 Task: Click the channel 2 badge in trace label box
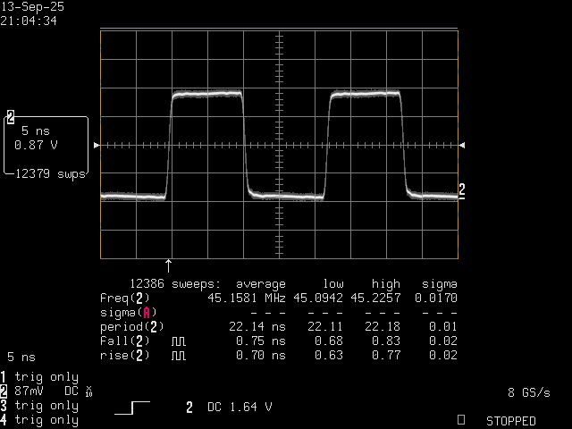[x=11, y=116]
